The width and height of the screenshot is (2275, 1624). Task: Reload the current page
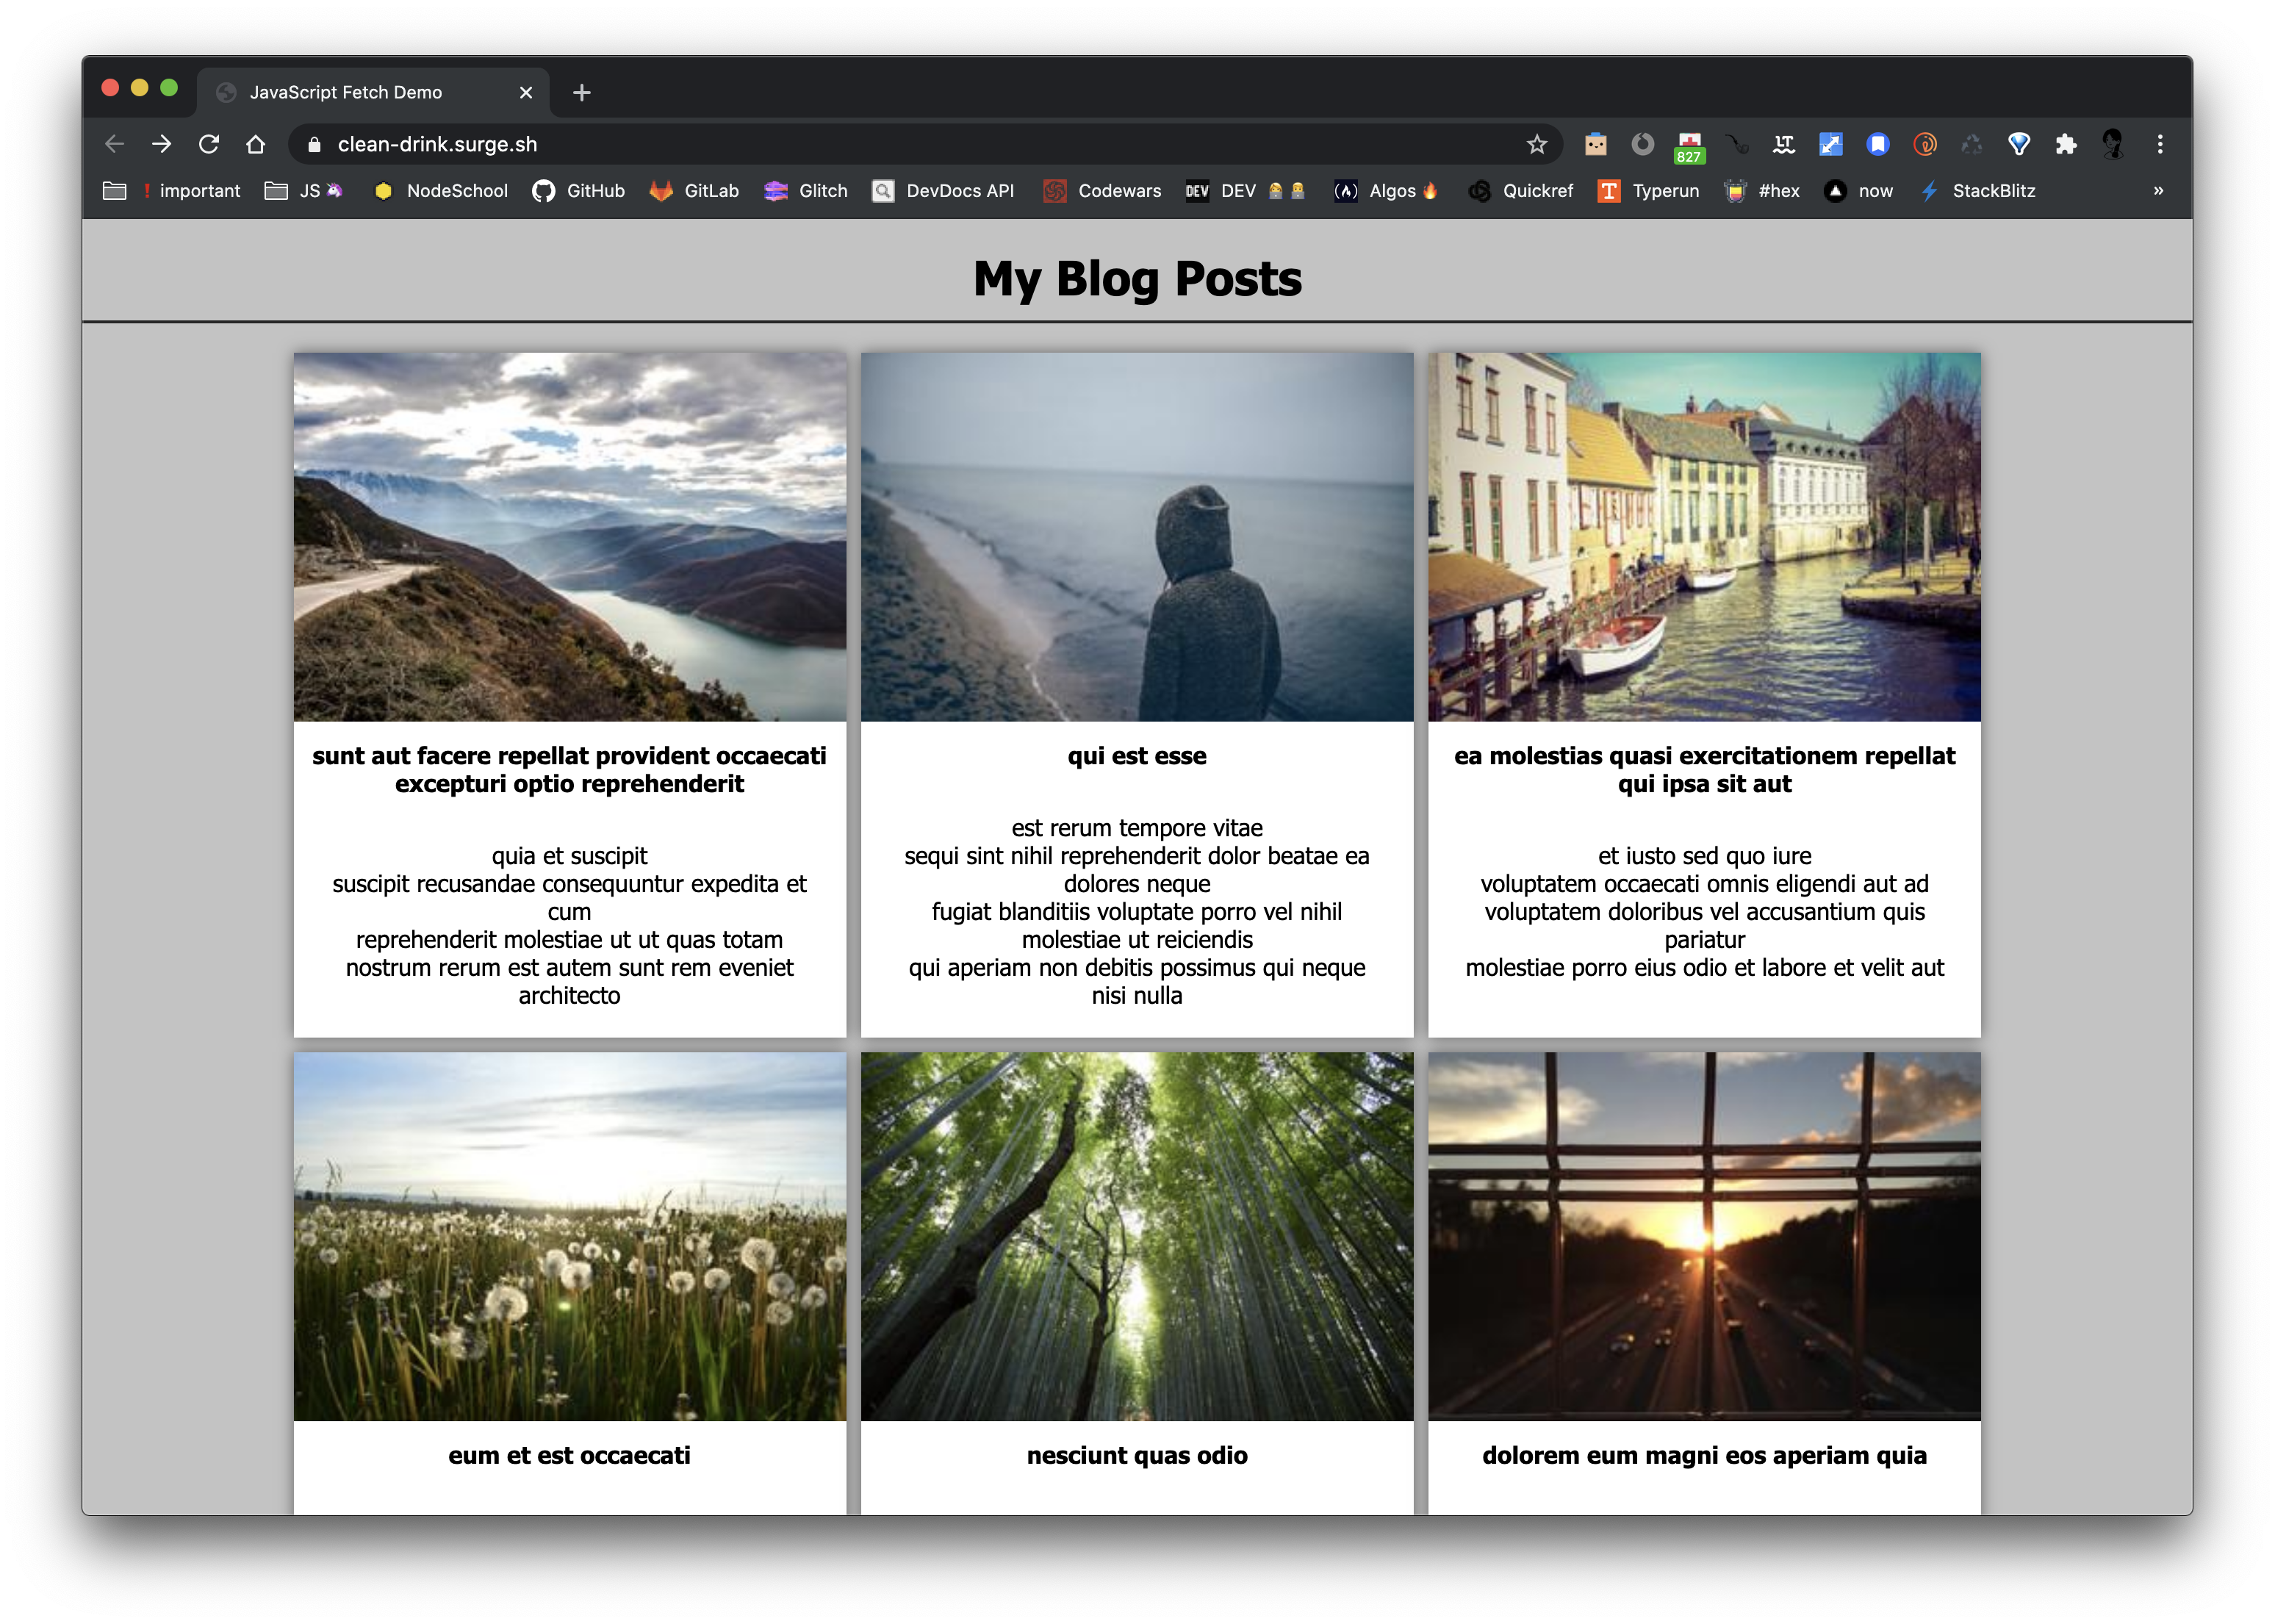208,144
